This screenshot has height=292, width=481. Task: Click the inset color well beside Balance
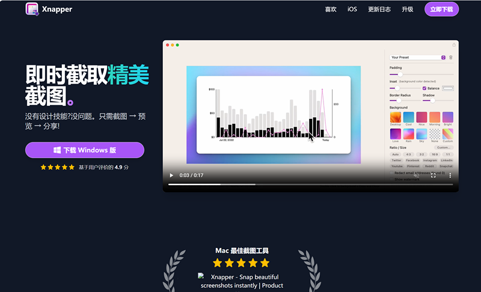448,88
